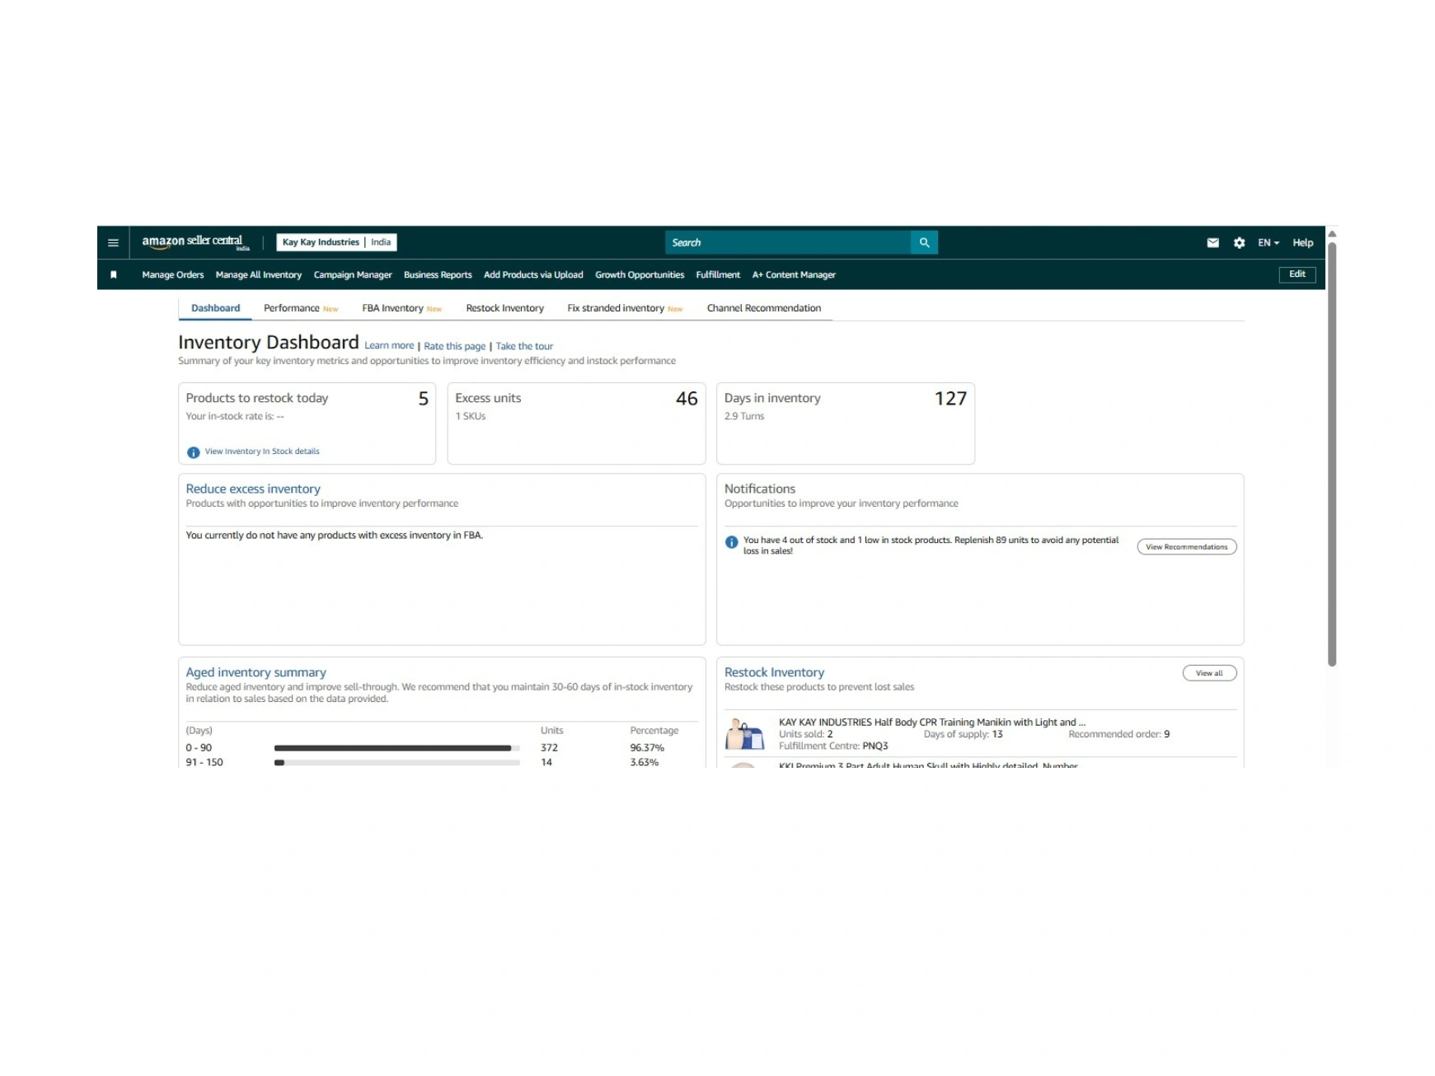Open the settings gear icon
The width and height of the screenshot is (1435, 1076).
[x=1239, y=242]
